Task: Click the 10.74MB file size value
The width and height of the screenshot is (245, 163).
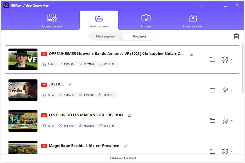Action: click(x=89, y=64)
